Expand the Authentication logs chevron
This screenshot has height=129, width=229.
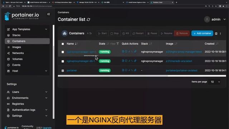[46, 110]
